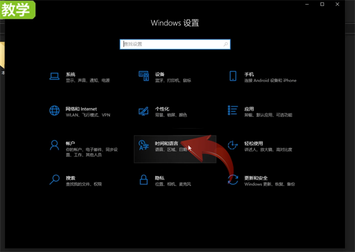Select the 隐私 category title
This screenshot has width=355, height=252.
(160, 178)
